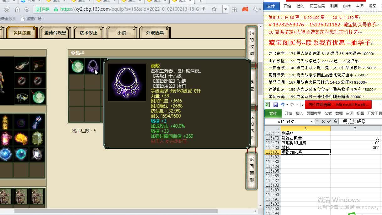The height and width of the screenshot is (215, 382).
Task: Expand the Excel Name Box dropdown
Action: pos(311,122)
